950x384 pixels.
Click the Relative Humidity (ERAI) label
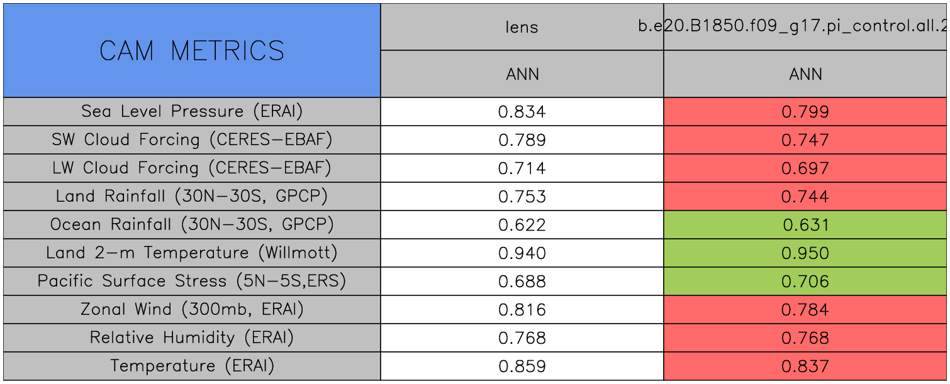pos(192,337)
